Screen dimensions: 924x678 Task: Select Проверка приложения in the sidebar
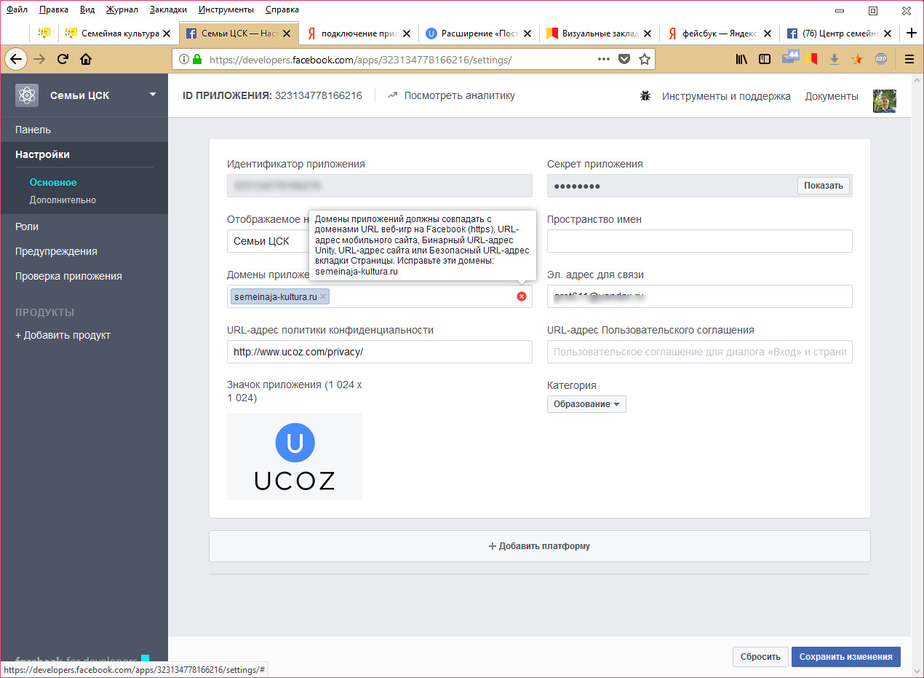click(x=68, y=276)
